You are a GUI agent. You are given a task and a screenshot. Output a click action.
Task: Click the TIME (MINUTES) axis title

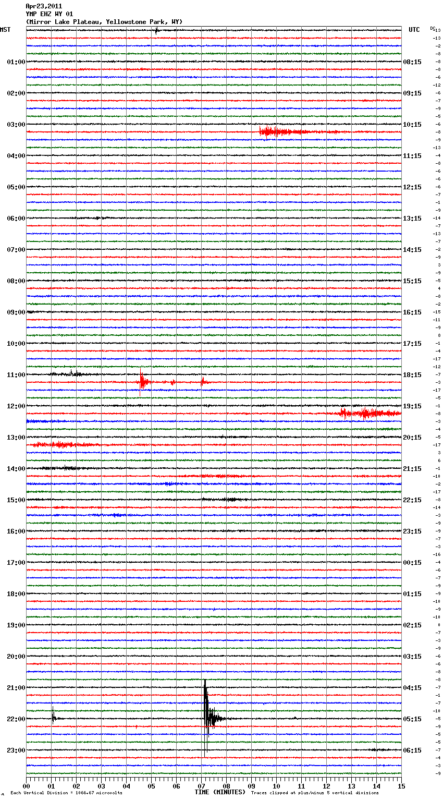point(220,792)
